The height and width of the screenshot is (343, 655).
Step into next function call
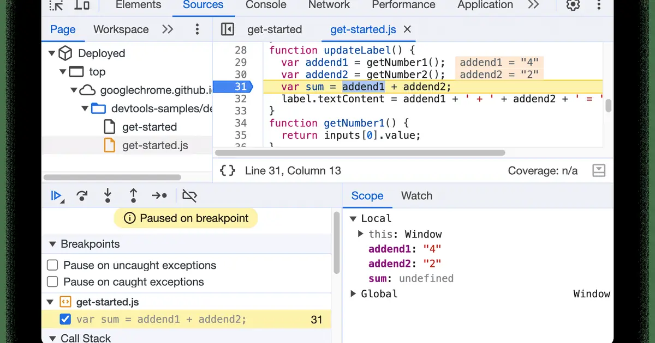108,195
